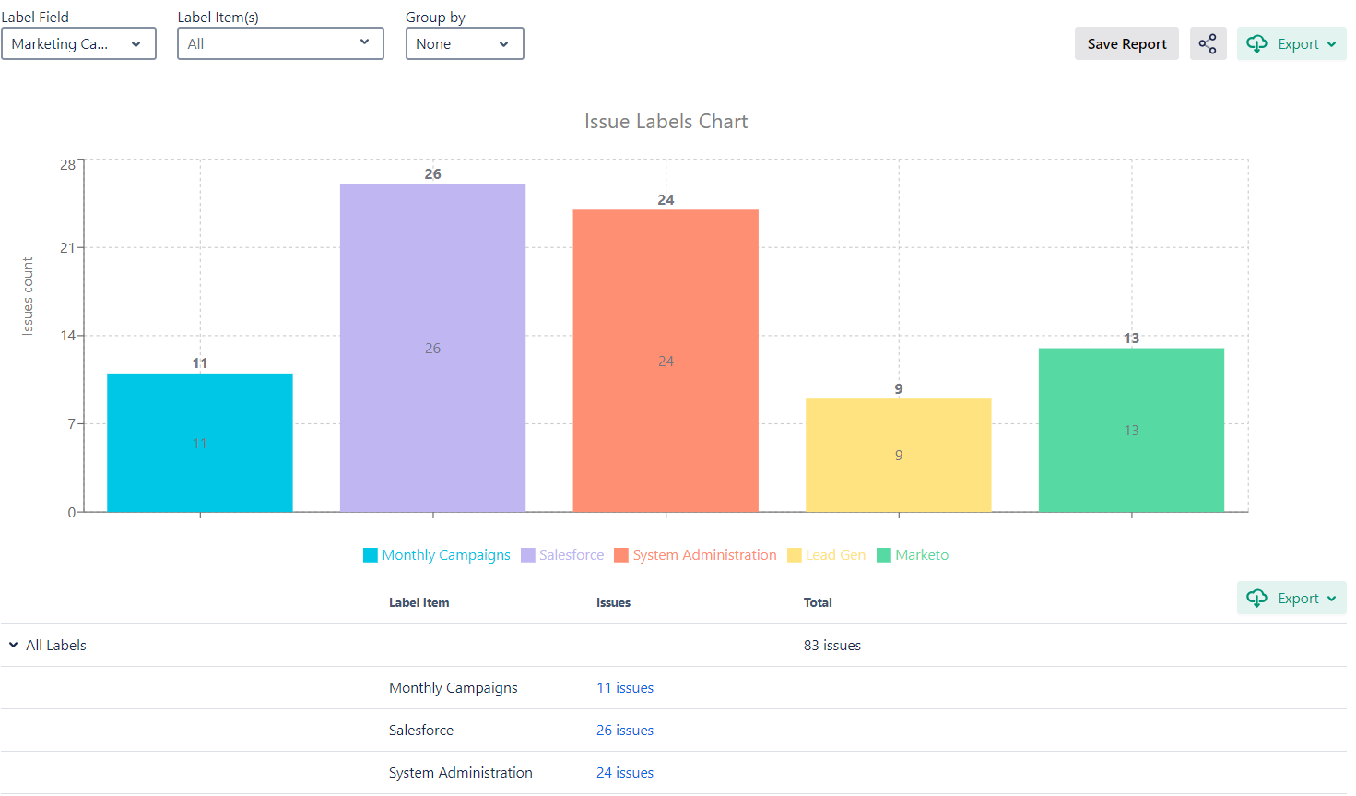Click the Export icon above the table

click(x=1256, y=598)
